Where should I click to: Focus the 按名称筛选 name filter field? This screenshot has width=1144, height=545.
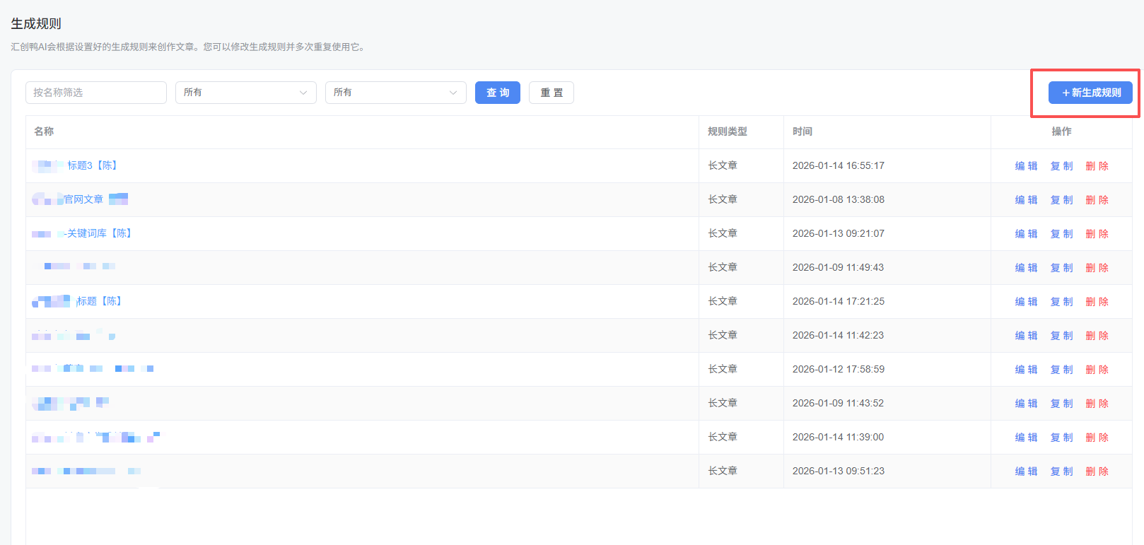click(x=96, y=93)
